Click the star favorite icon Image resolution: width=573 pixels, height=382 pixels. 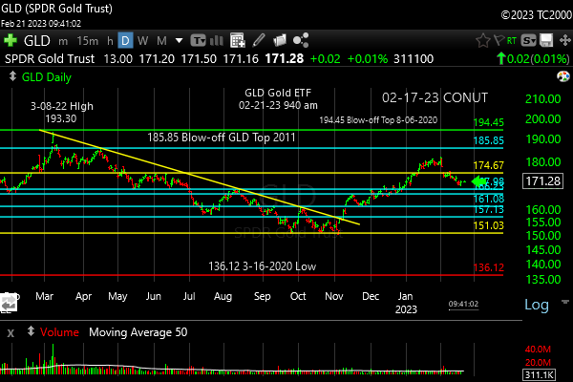click(483, 41)
